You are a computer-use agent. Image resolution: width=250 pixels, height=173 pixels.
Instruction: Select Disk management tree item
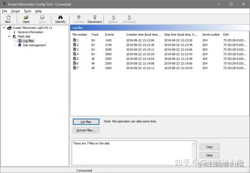pyautogui.click(x=34, y=45)
